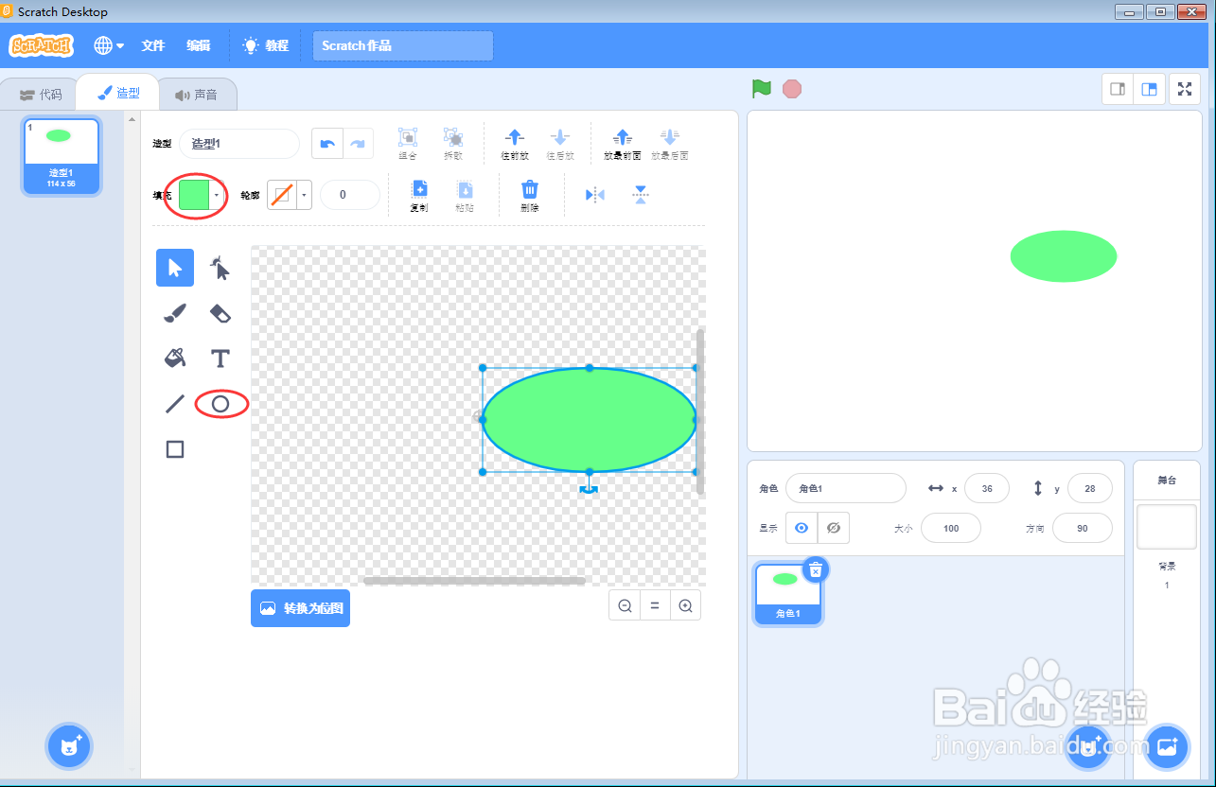This screenshot has width=1216, height=787.
Task: Zoom in the costume canvas
Action: (685, 606)
